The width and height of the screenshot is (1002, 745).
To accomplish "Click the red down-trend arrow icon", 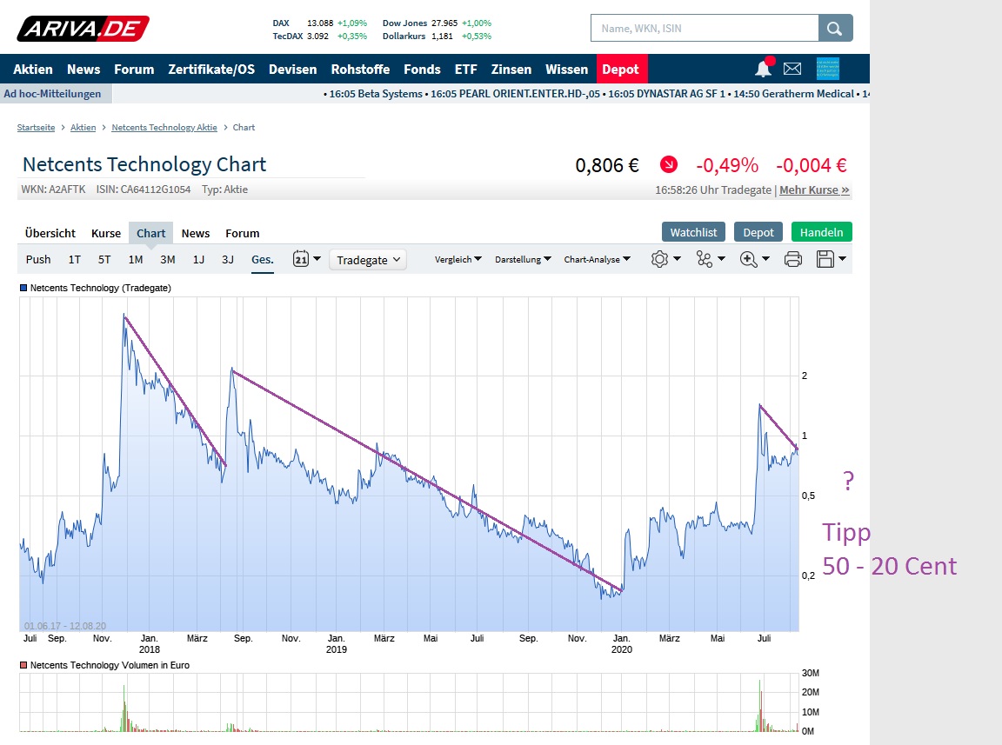I will coord(668,165).
